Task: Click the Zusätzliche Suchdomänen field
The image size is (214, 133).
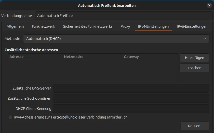Action: pos(131,98)
